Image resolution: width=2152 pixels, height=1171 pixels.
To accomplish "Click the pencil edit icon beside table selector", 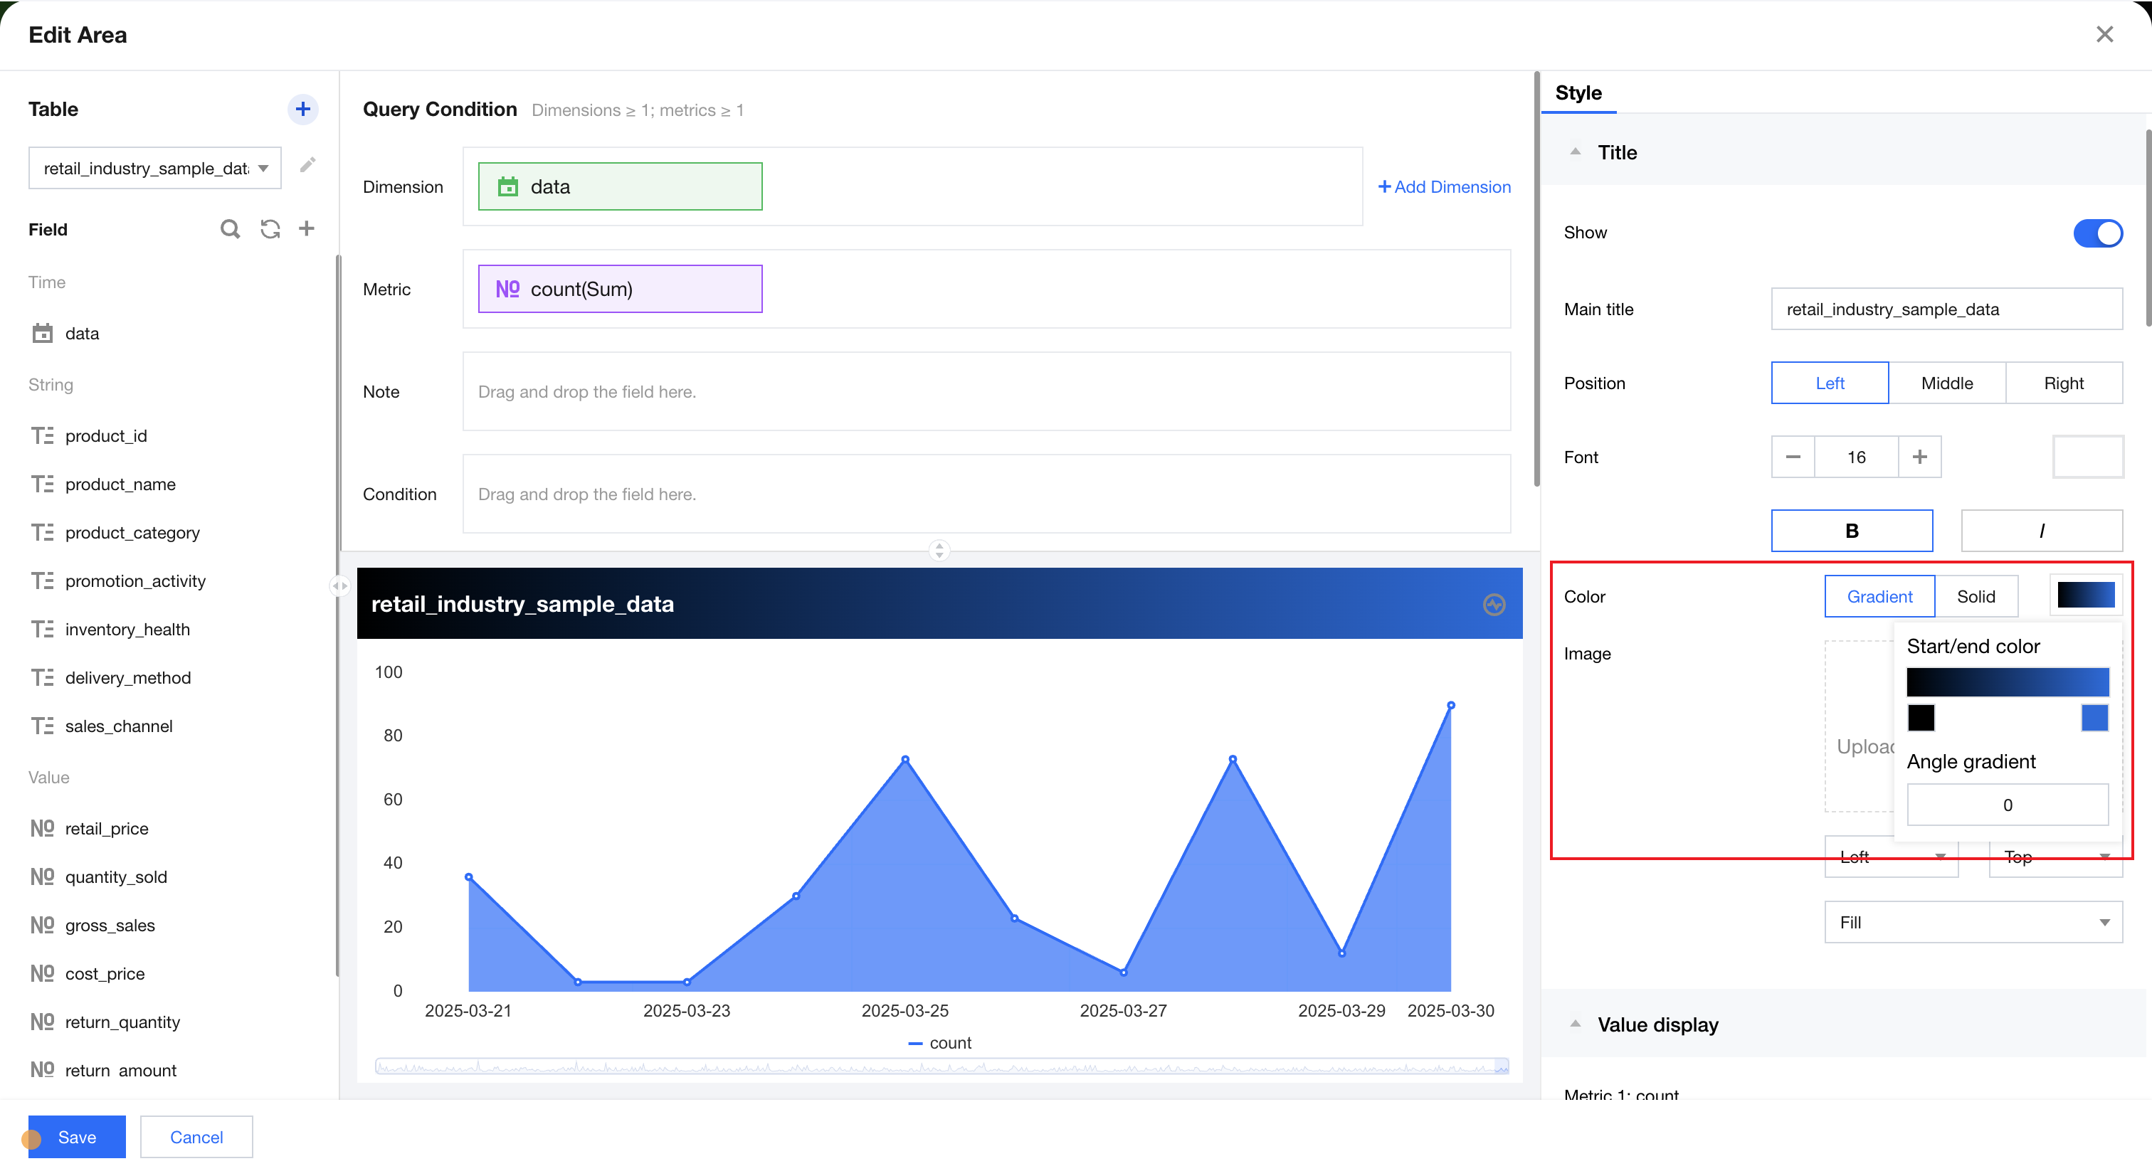I will [307, 164].
